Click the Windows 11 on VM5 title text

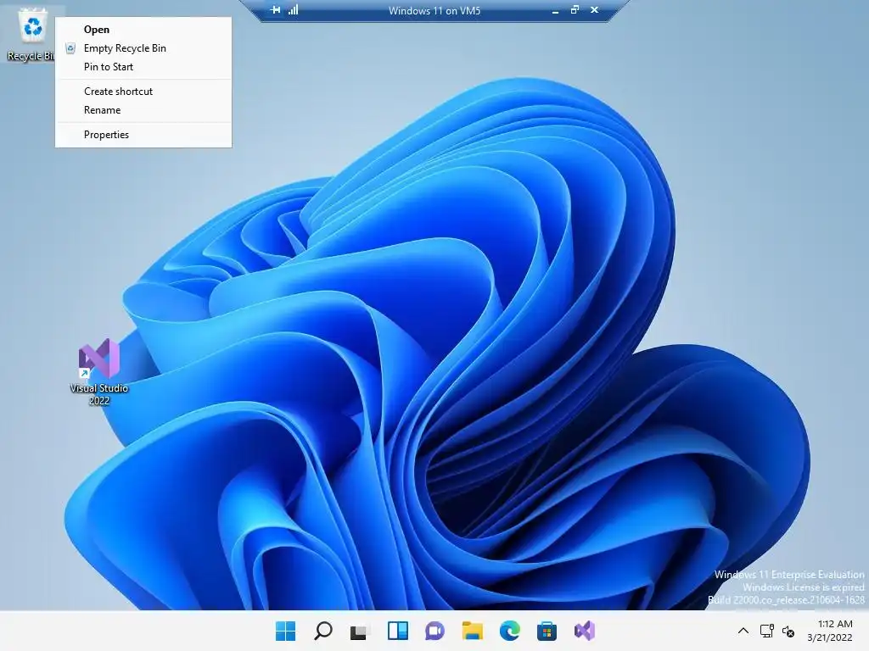[434, 10]
